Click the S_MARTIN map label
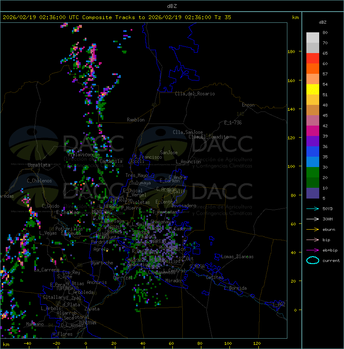This screenshot has height=349, width=344. [156, 242]
